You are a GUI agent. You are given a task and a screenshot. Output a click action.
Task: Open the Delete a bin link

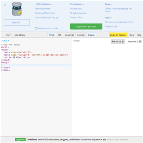pos(111,27)
